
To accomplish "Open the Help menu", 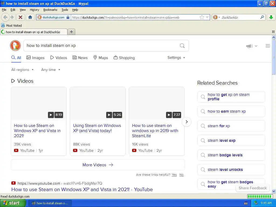I will [75, 10].
